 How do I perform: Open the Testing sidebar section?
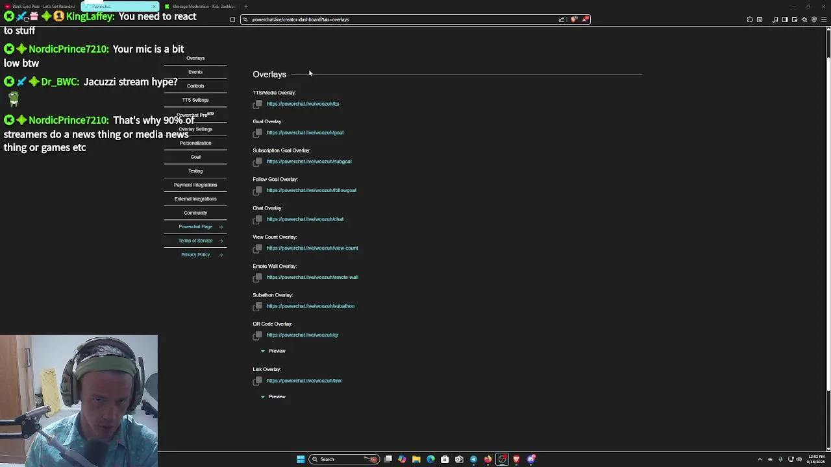(x=195, y=171)
